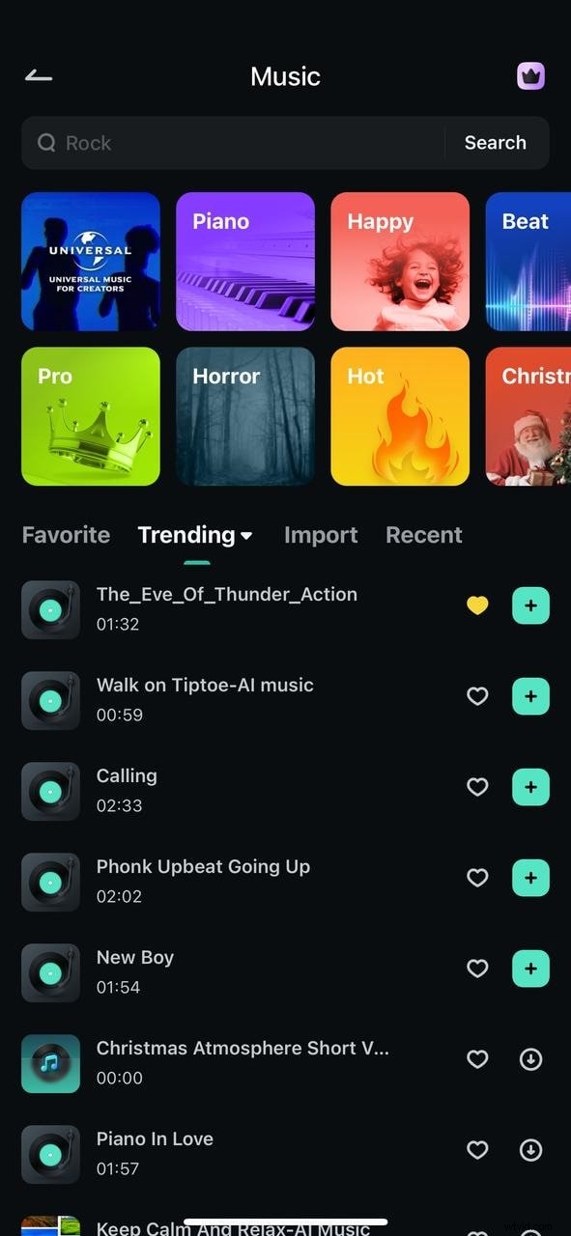Favorite Walk on Tiptoe-AI music heart
This screenshot has width=571, height=1236.
click(477, 696)
